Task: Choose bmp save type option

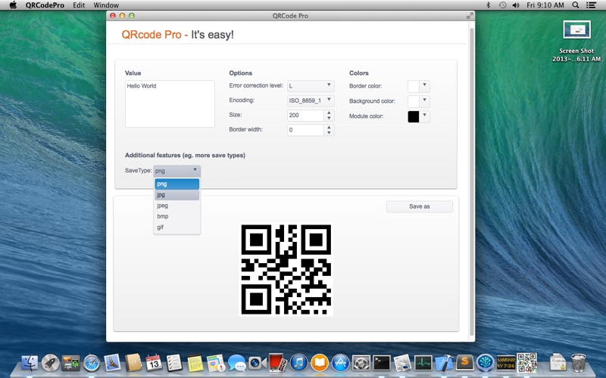Action: [177, 216]
